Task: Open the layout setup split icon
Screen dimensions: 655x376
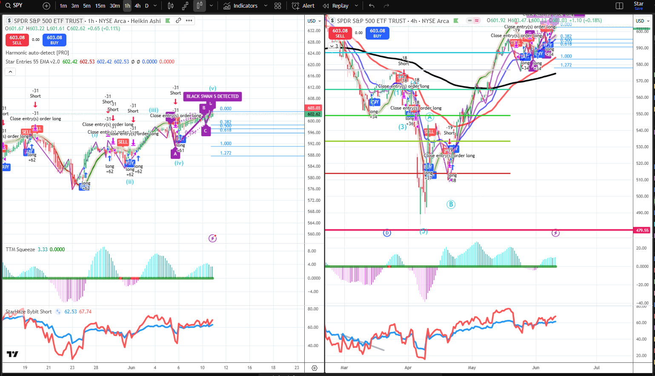Action: tap(620, 6)
